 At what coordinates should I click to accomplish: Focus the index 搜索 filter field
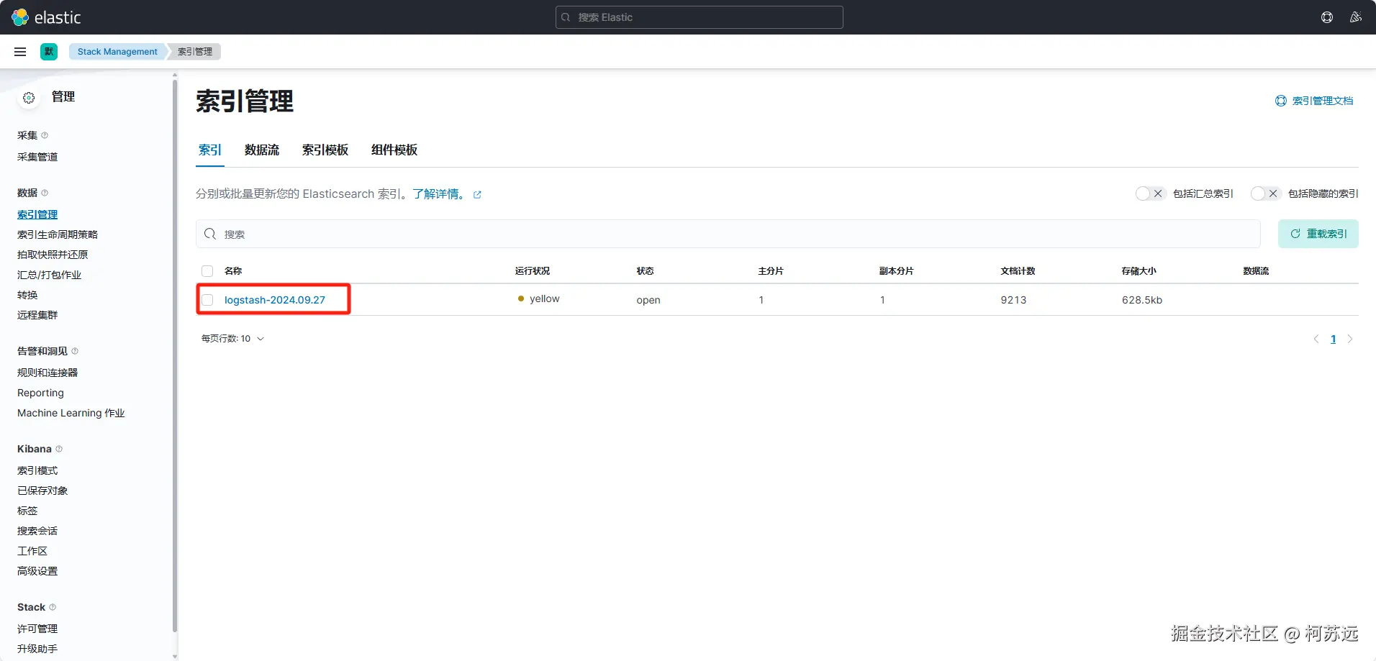(728, 234)
